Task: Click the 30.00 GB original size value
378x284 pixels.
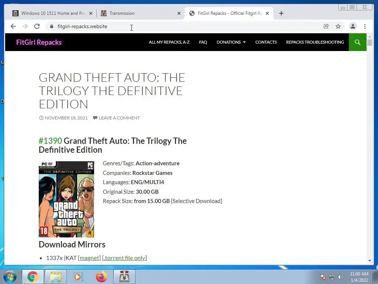Action: click(147, 192)
